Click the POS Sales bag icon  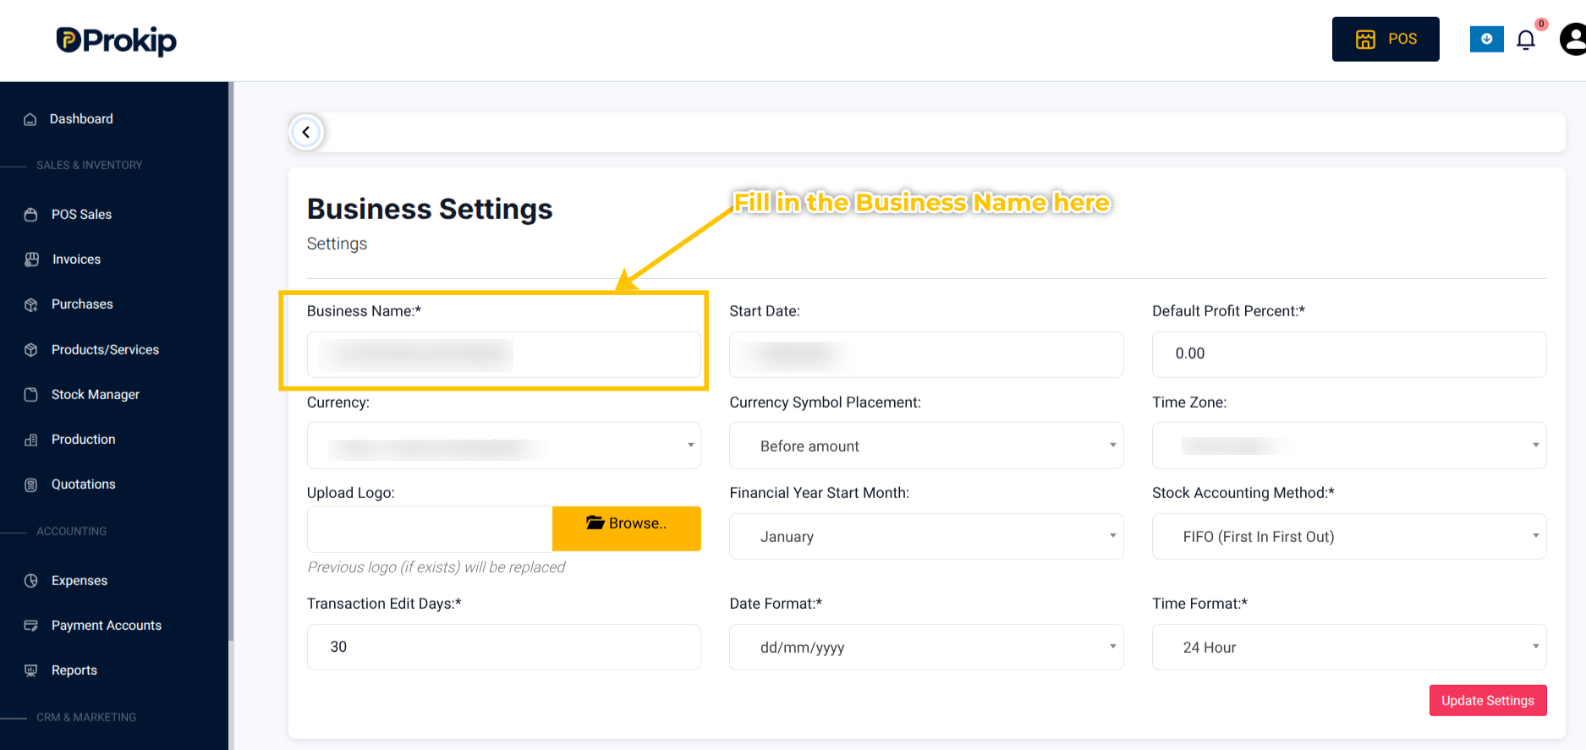tap(31, 215)
